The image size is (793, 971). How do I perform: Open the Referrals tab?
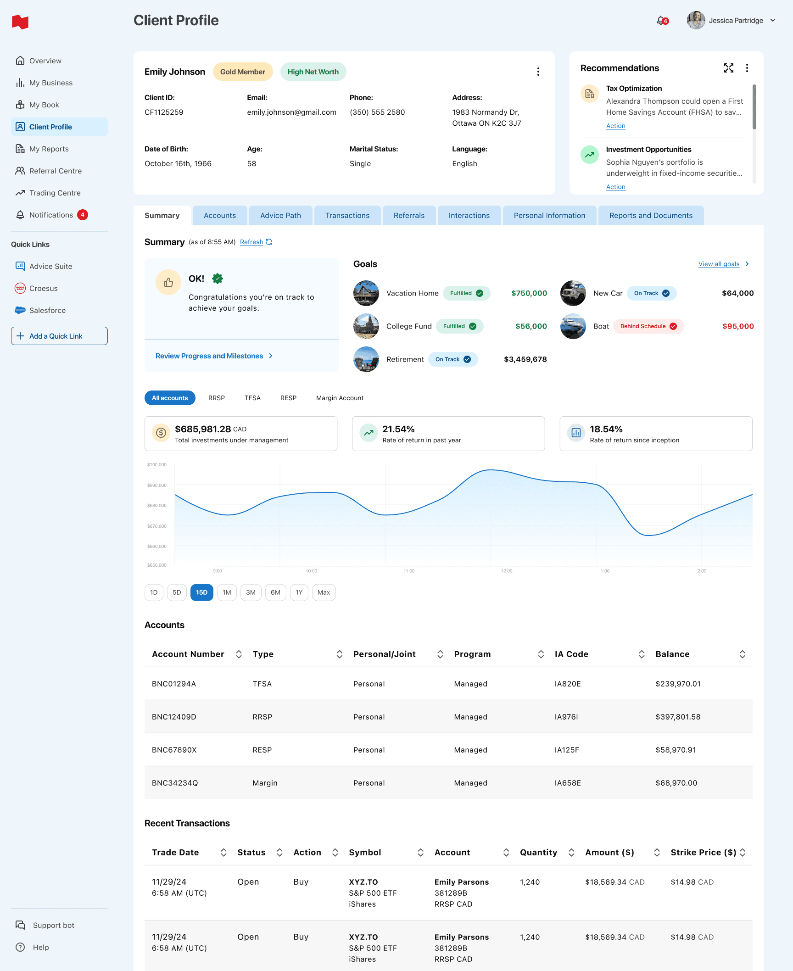[409, 216]
